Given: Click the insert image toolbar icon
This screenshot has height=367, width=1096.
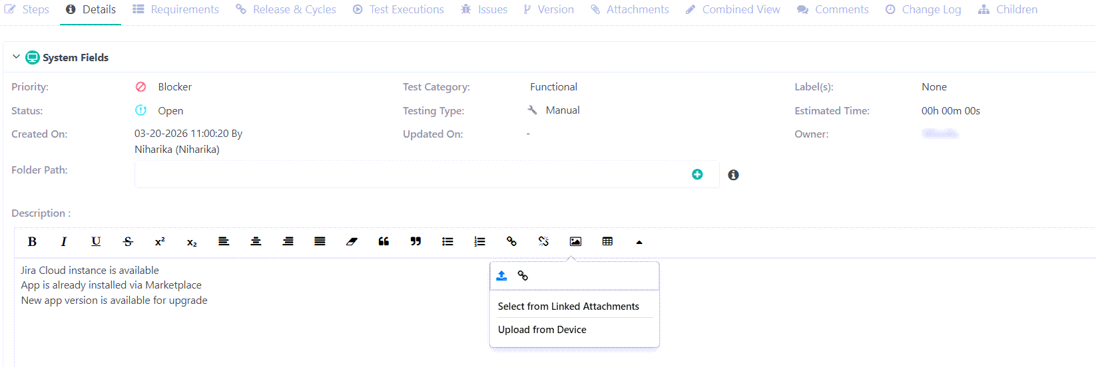Looking at the screenshot, I should coord(575,242).
